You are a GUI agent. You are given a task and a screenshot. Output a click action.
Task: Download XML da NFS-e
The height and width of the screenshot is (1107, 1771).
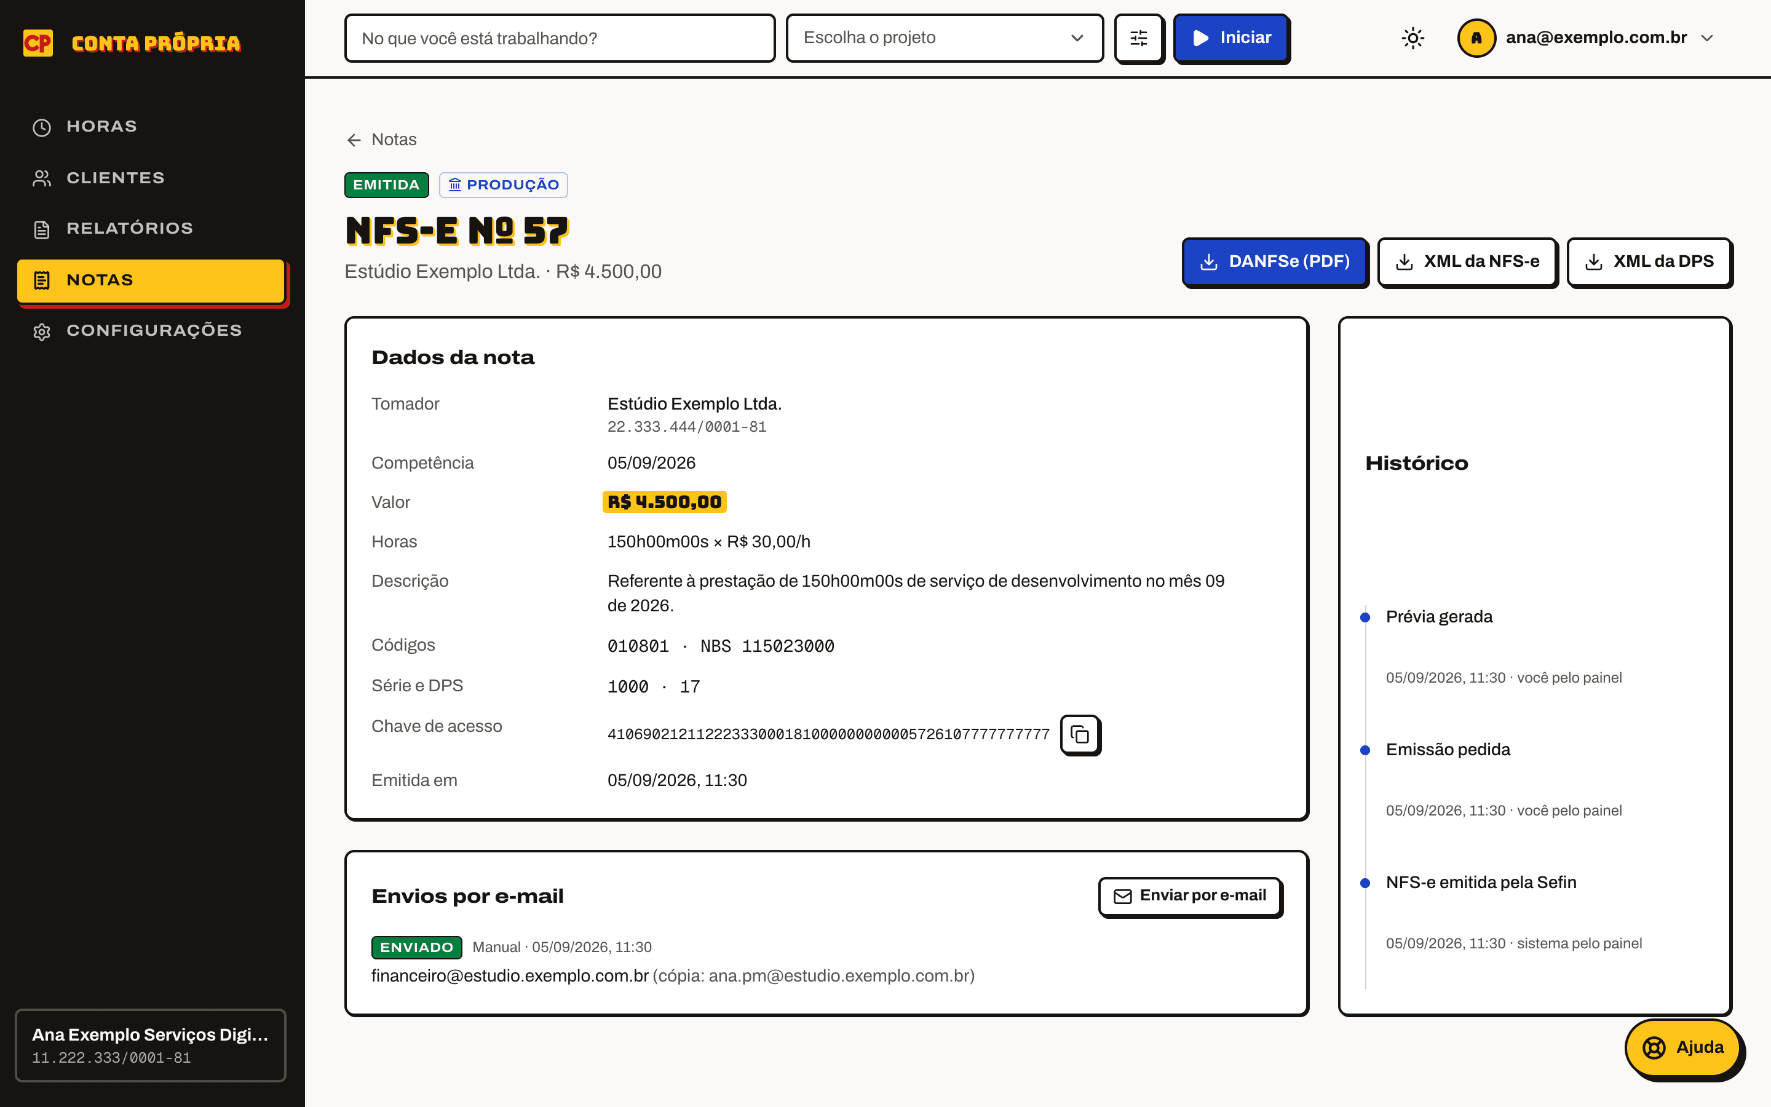pyautogui.click(x=1467, y=261)
